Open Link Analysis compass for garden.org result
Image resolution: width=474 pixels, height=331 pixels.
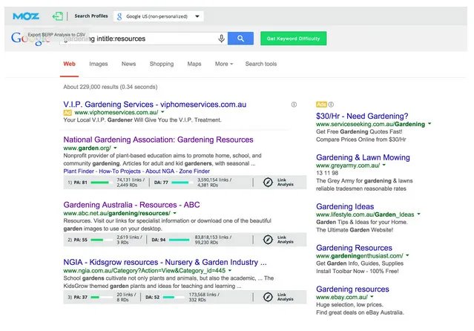point(268,182)
